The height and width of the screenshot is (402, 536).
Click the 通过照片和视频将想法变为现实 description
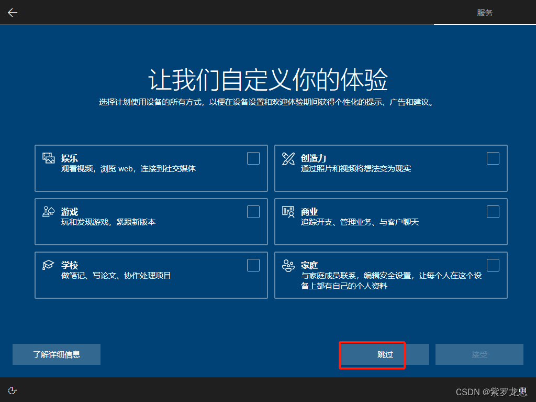356,168
